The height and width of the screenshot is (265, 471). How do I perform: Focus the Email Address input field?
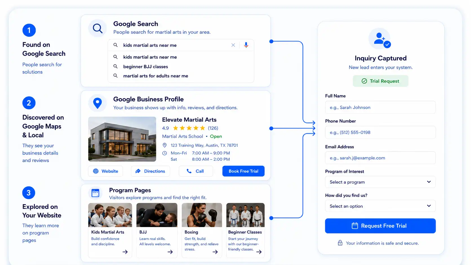tap(380, 158)
